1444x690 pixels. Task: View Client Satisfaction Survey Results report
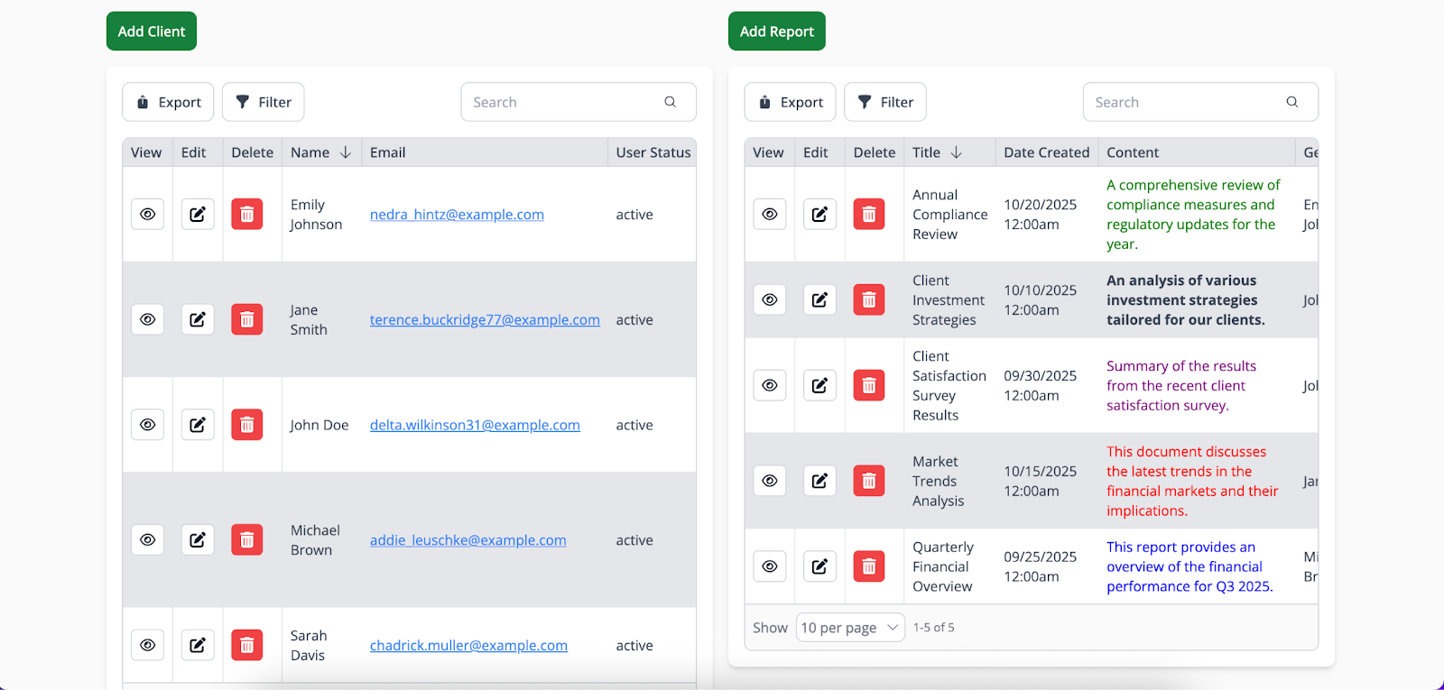[x=770, y=385]
